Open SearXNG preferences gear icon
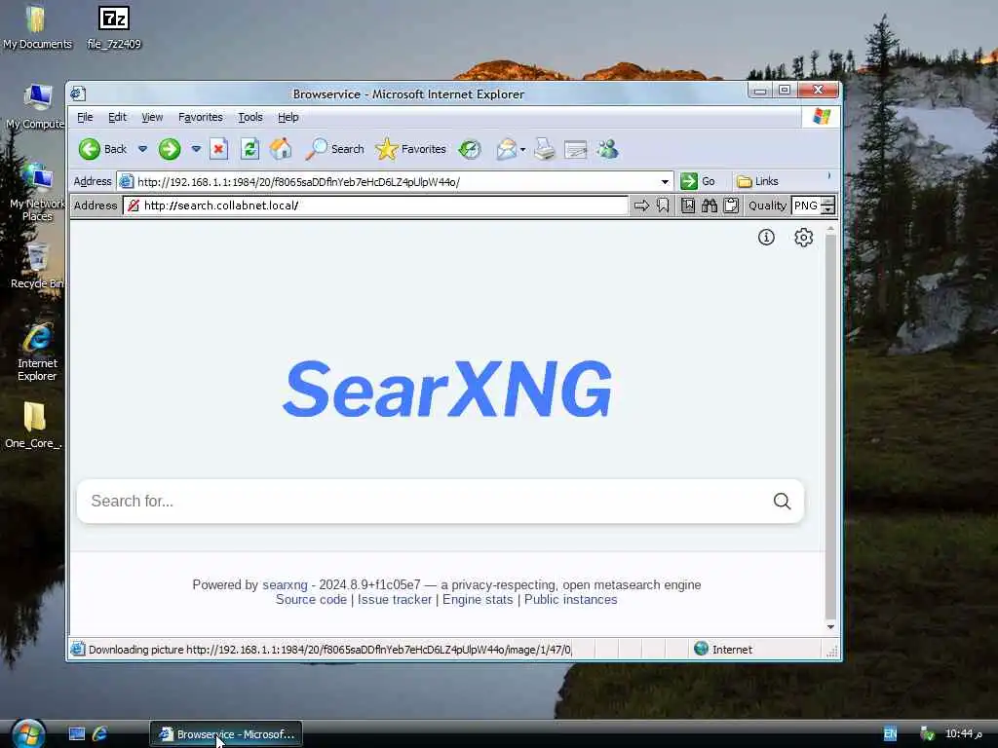Viewport: 998px width, 748px height. (803, 238)
